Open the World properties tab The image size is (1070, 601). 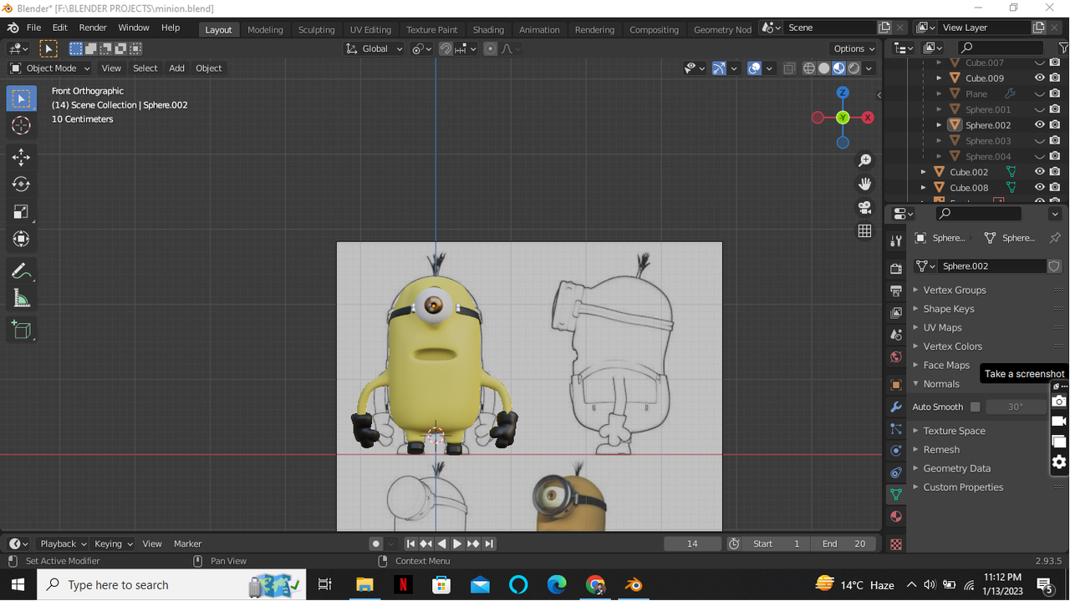[896, 356]
